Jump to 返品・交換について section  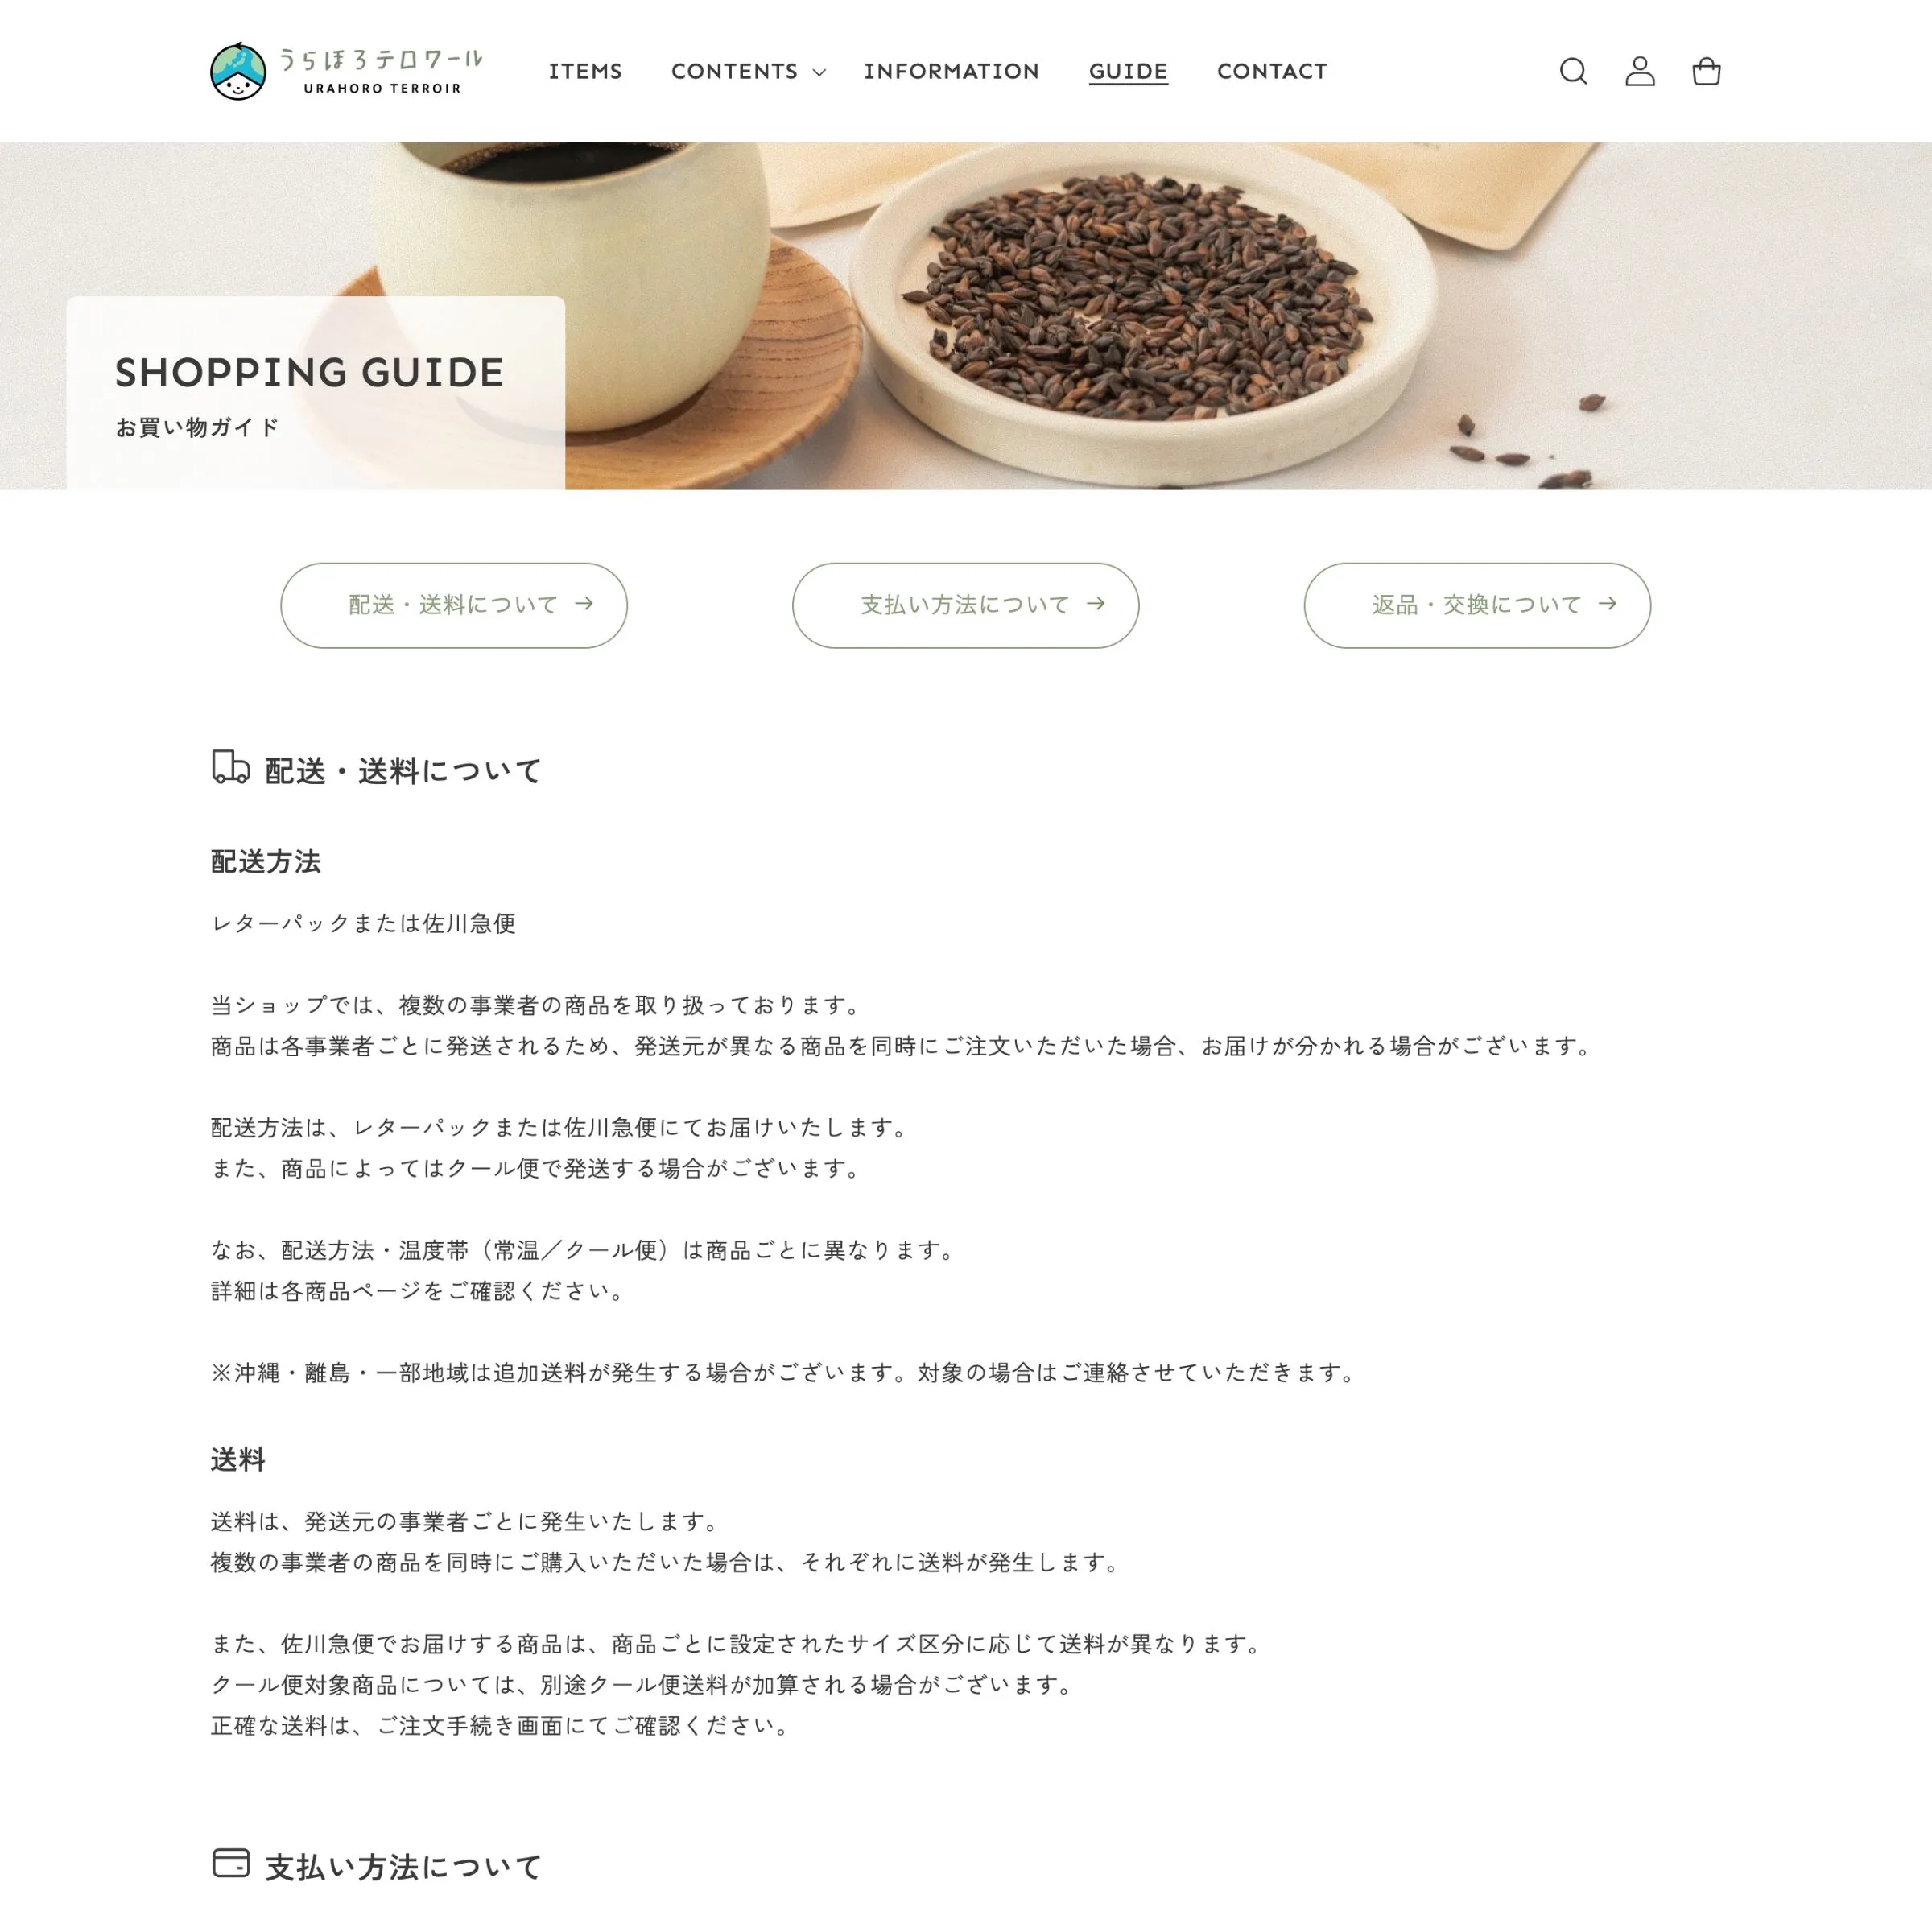(1477, 605)
